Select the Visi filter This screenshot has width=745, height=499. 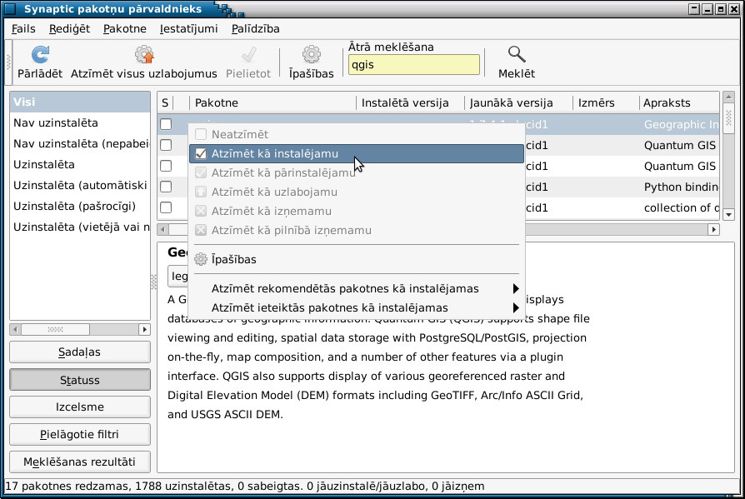coord(80,102)
